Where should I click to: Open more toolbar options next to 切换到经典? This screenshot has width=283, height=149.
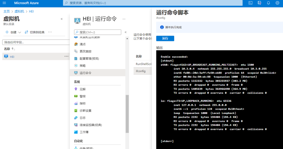click(x=50, y=32)
